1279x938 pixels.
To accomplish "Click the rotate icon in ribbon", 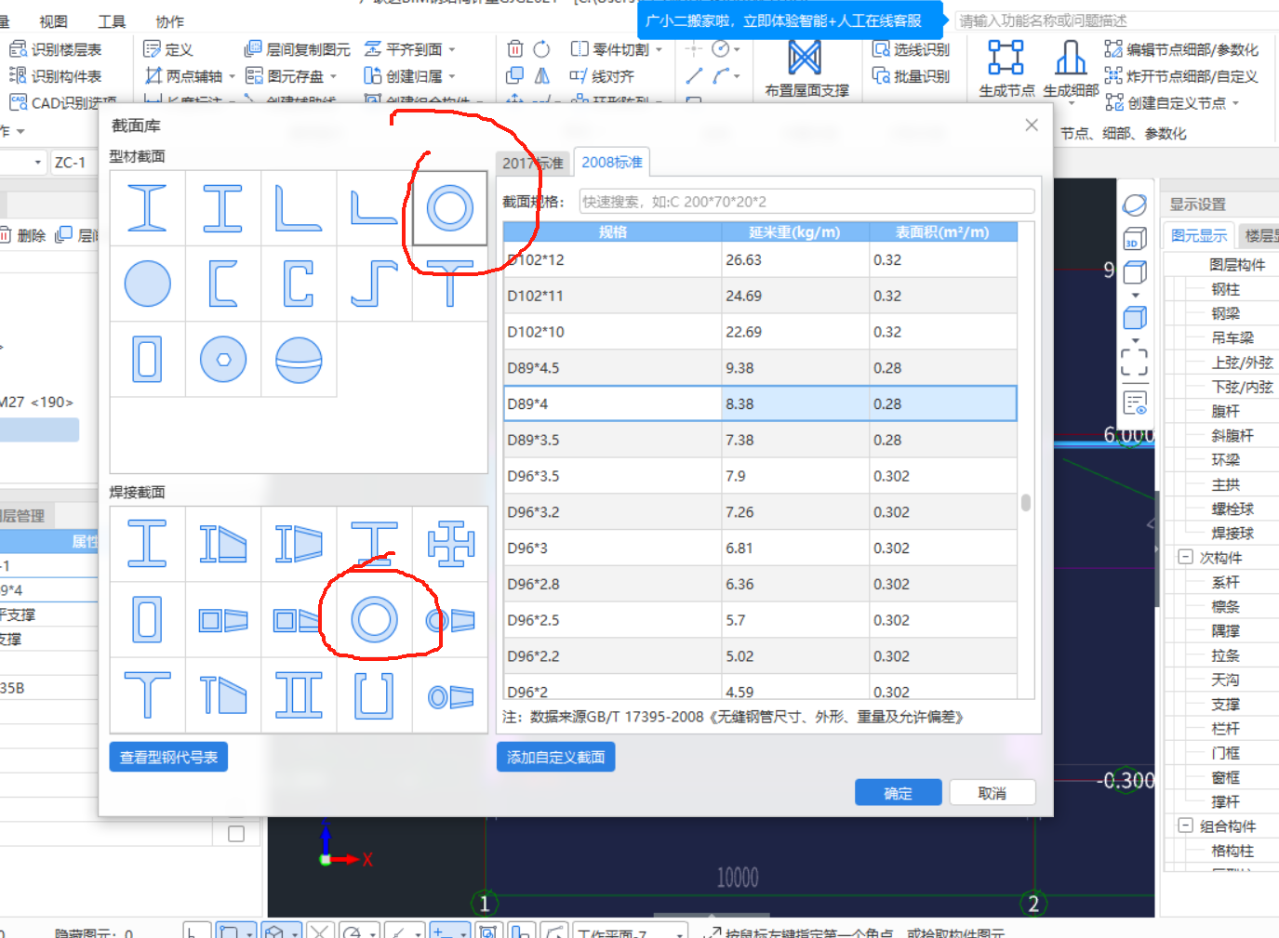I will coord(541,49).
